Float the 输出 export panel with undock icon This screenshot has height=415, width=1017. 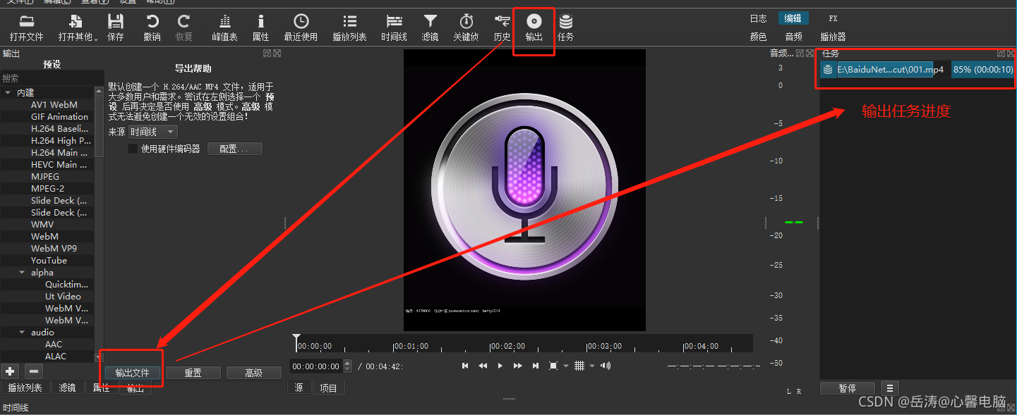point(267,54)
